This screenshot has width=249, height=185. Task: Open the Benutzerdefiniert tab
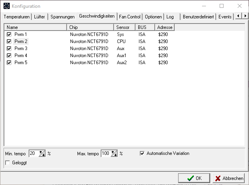point(198,17)
